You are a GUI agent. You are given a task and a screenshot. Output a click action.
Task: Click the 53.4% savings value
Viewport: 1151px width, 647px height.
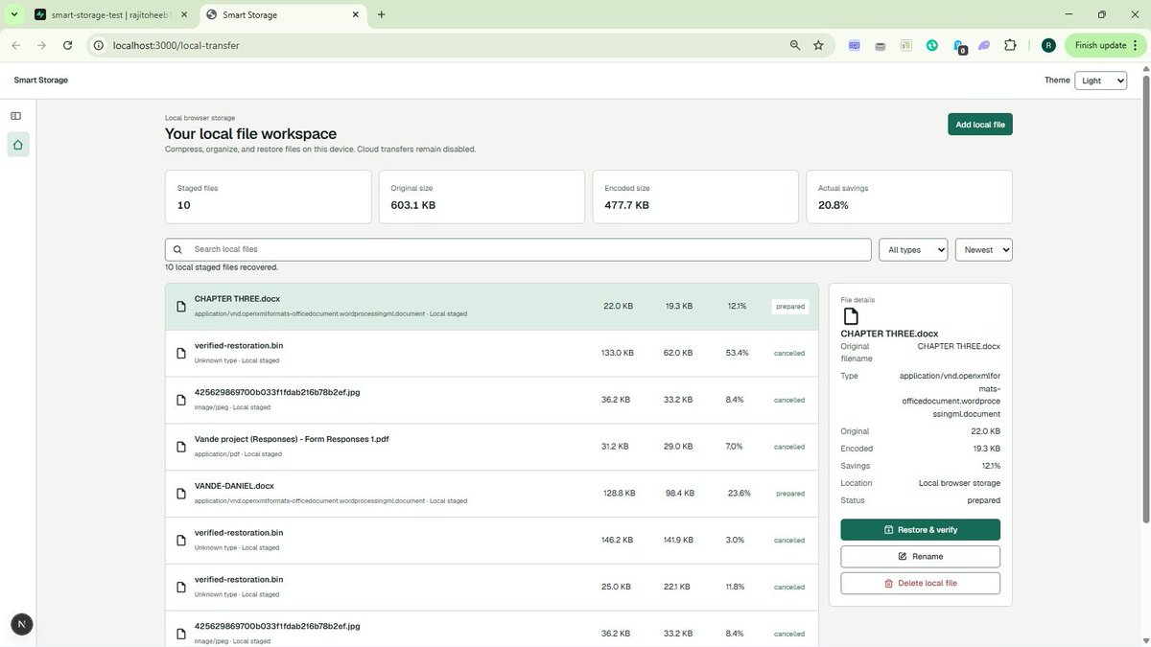[x=737, y=353]
